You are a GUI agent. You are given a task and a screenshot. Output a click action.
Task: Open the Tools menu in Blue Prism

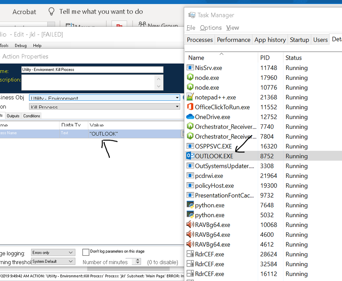pyautogui.click(x=4, y=46)
